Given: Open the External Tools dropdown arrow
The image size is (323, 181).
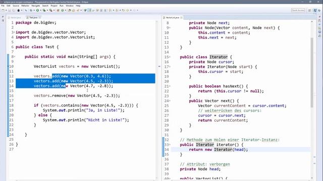Looking at the screenshot, I should [x=54, y=10].
